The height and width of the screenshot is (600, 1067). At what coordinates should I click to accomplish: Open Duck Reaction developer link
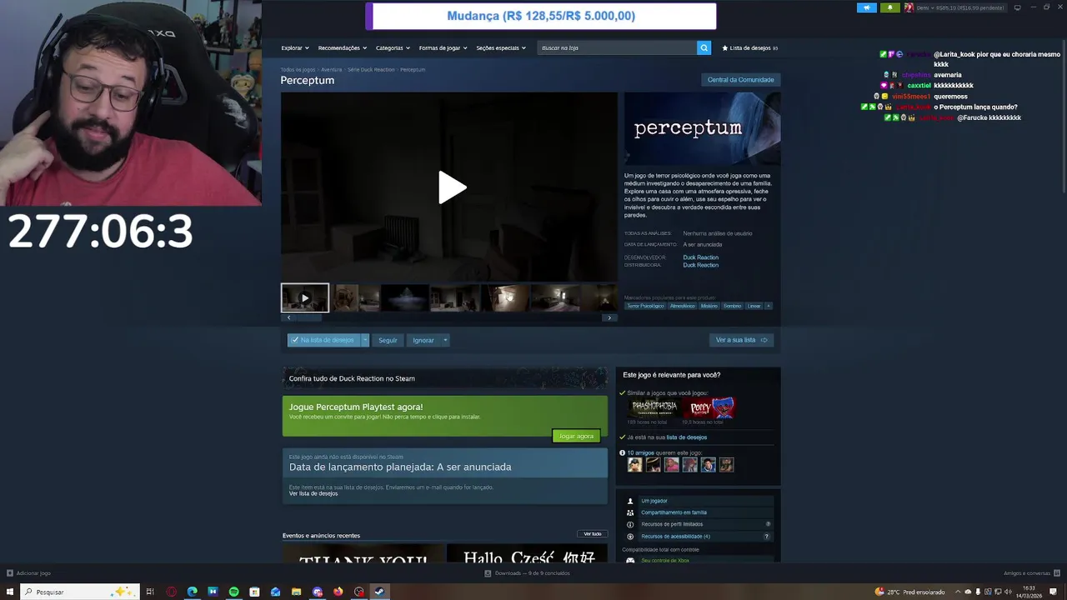click(x=700, y=257)
